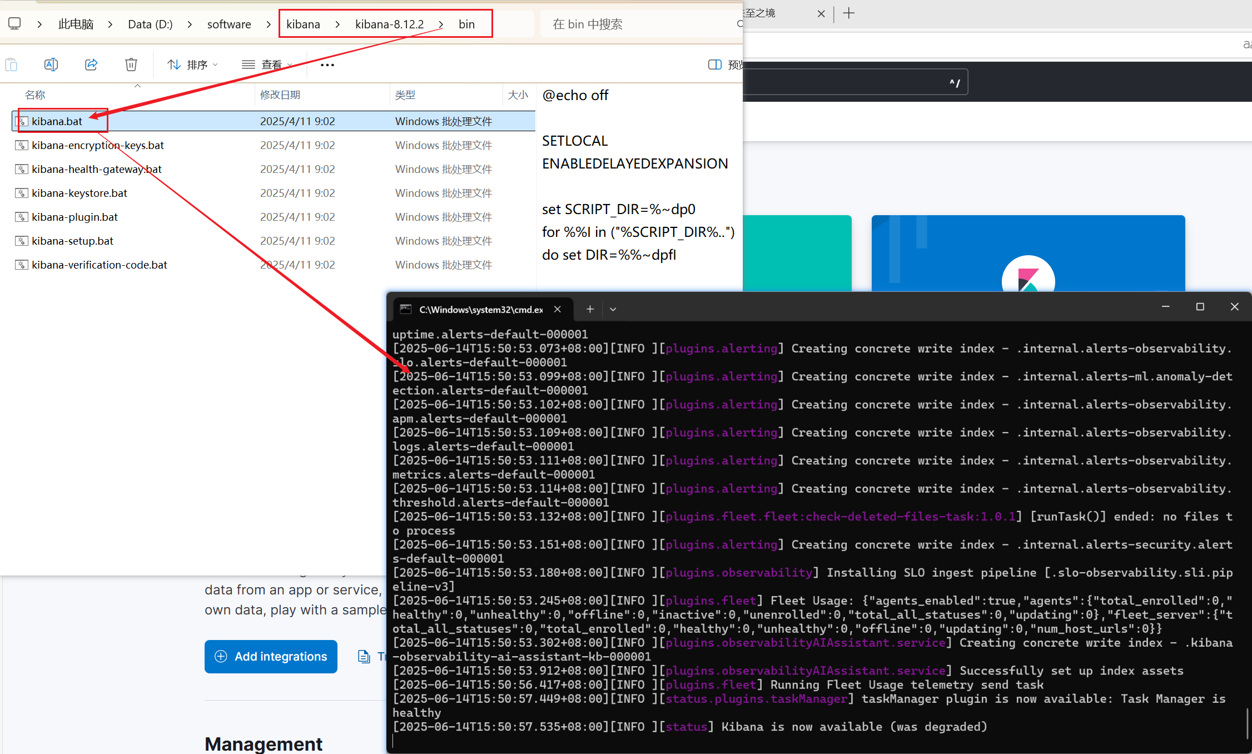Open the three-dots more options menu

pos(327,65)
